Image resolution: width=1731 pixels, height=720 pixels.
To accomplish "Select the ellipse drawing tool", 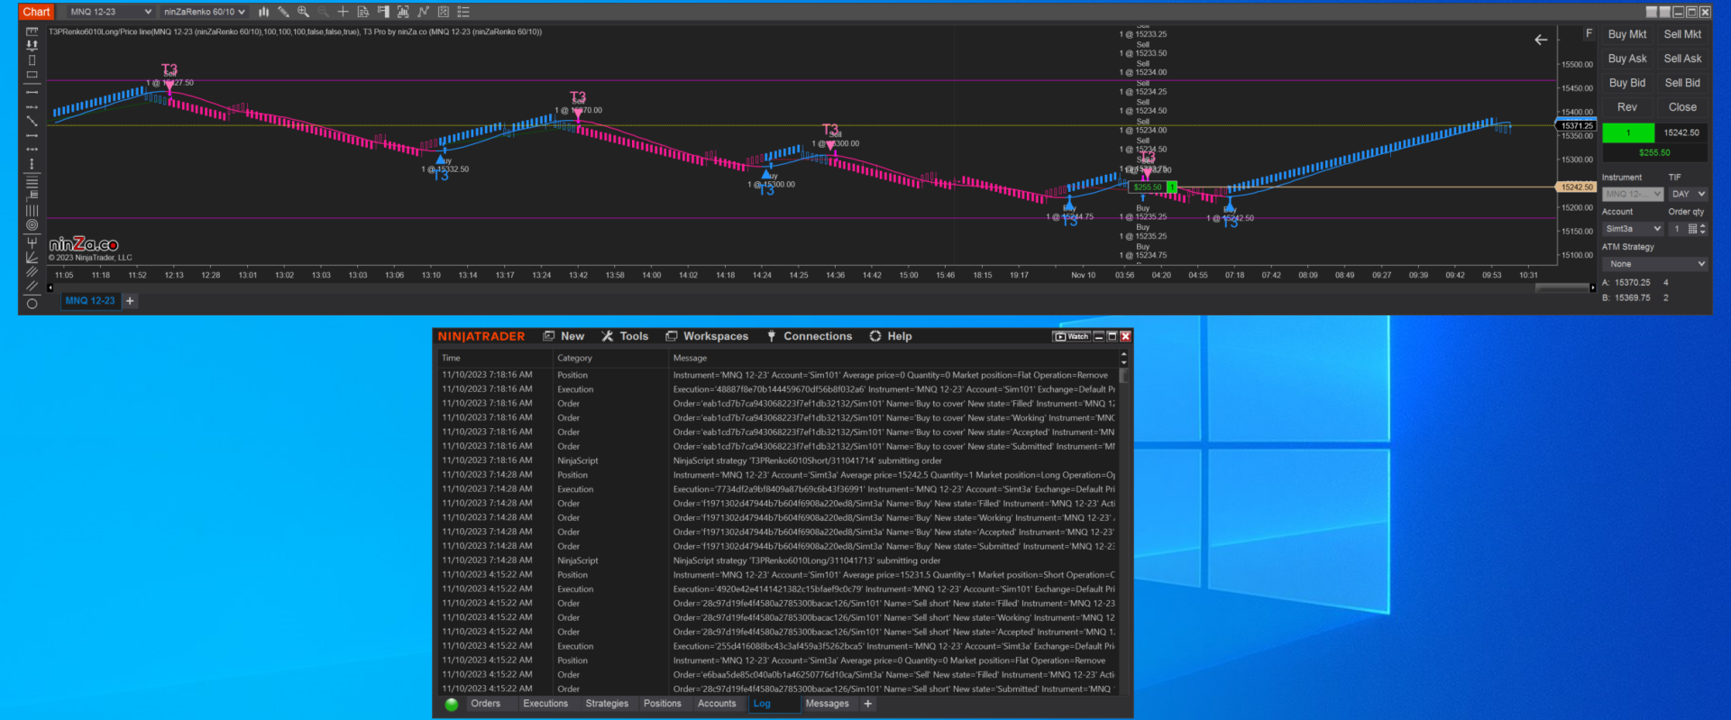I will tap(32, 304).
